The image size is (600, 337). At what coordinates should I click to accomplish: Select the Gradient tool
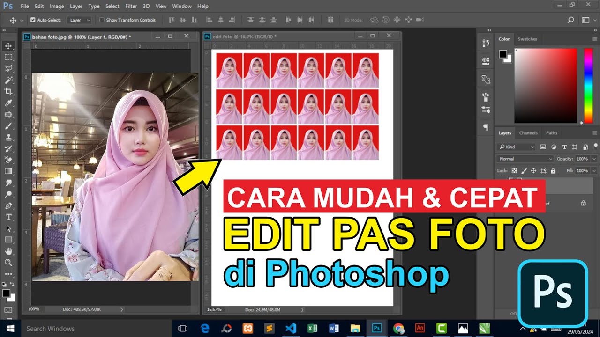point(8,171)
